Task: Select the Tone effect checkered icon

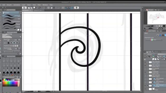Action: click(x=163, y=35)
